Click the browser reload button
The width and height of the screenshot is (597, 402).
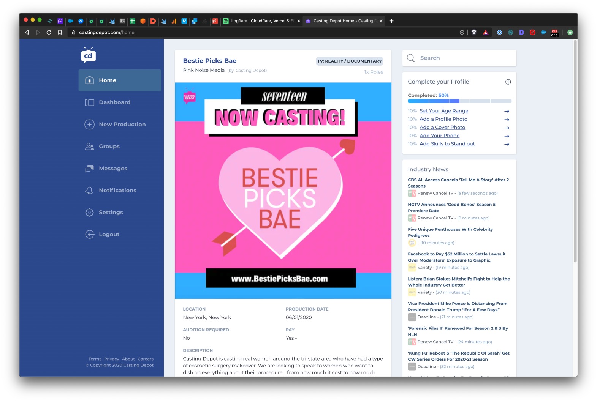pos(49,33)
